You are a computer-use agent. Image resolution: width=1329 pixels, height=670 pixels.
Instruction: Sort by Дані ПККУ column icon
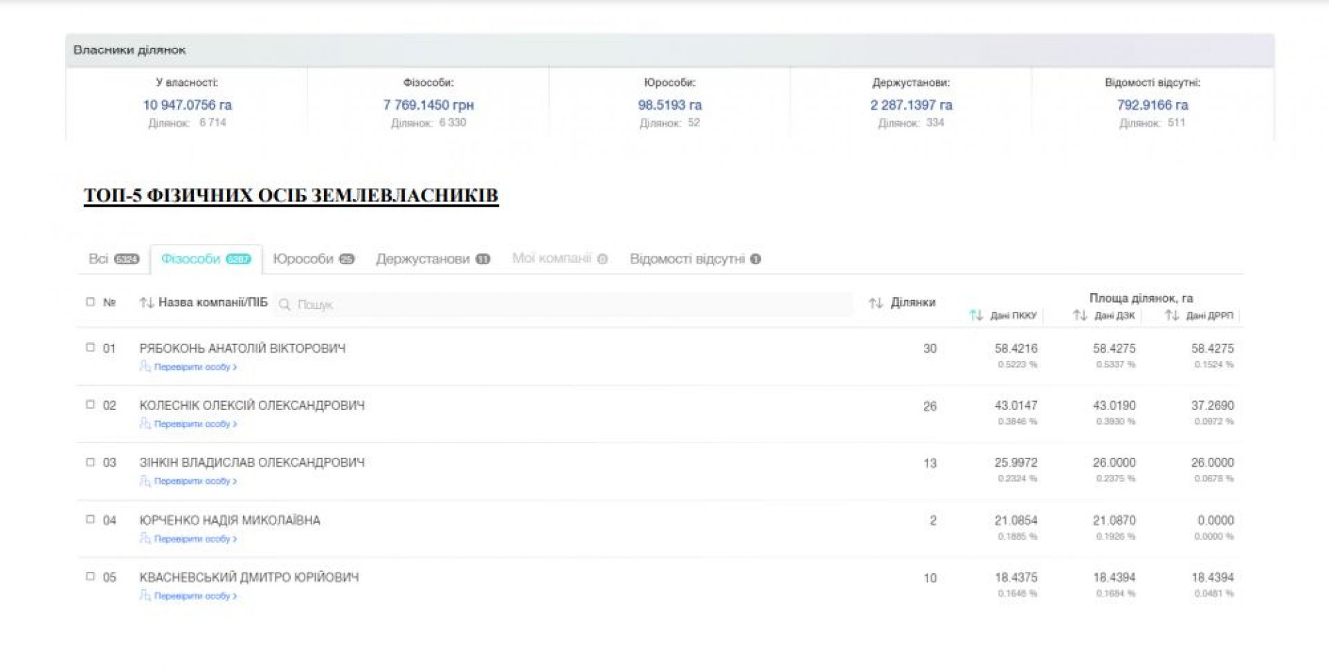pyautogui.click(x=976, y=316)
